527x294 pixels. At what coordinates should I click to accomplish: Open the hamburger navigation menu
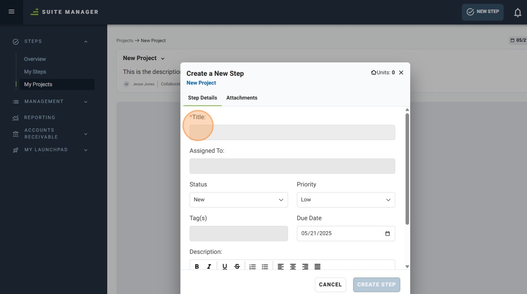coord(11,12)
